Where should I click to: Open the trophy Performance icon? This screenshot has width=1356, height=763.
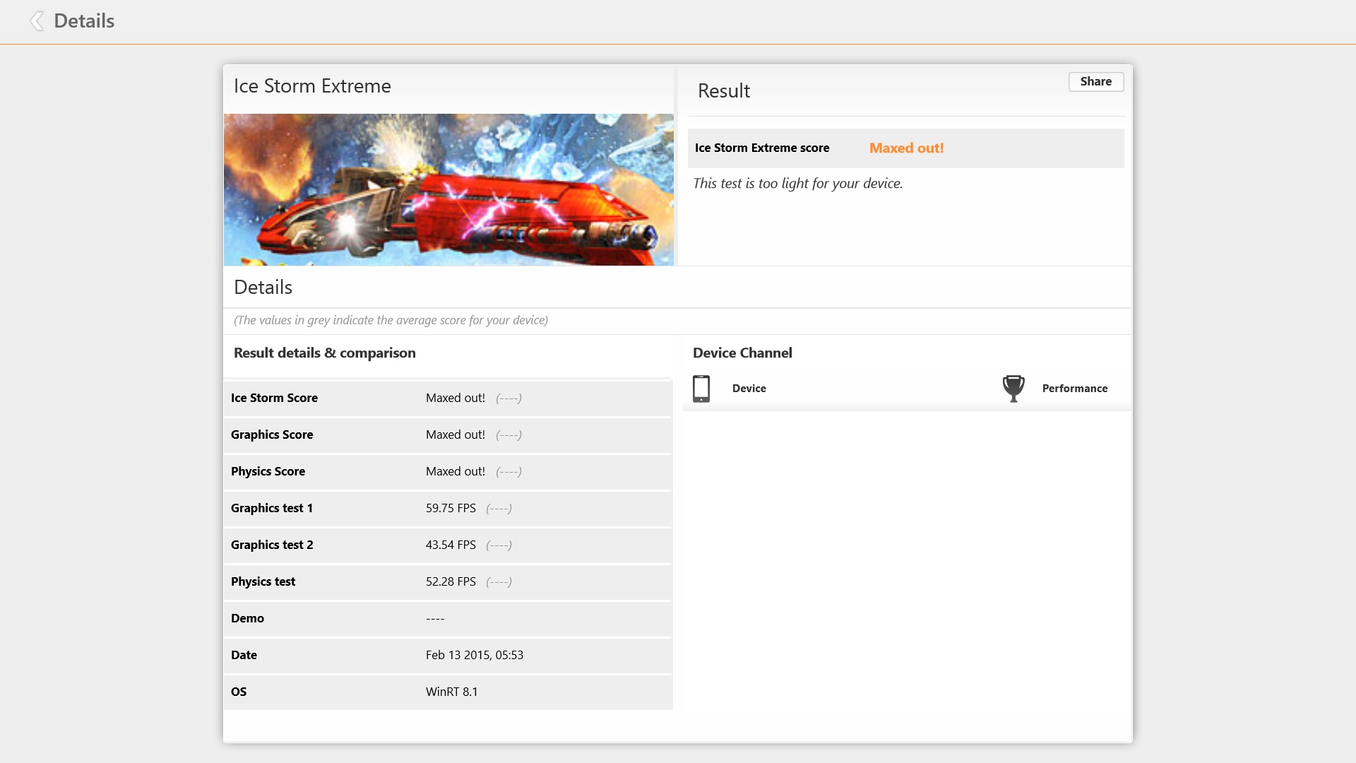1013,389
